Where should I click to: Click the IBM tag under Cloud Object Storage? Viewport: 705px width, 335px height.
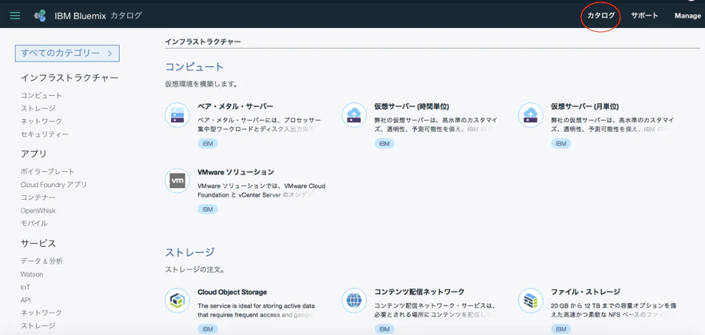coord(208,329)
